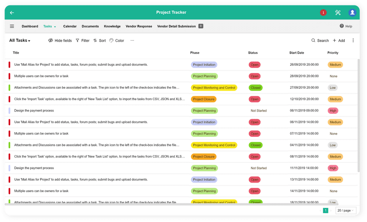Screen dimensions: 367x222
Task: Click Not Started status on 06/11/2019 09:00 row
Action: pos(259,110)
